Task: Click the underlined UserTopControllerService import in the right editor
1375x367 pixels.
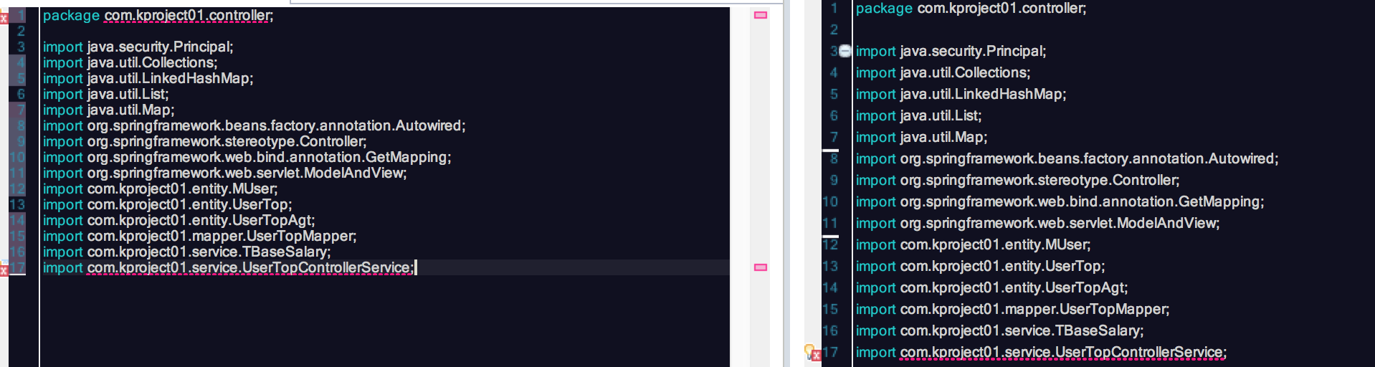Action: (x=1041, y=352)
